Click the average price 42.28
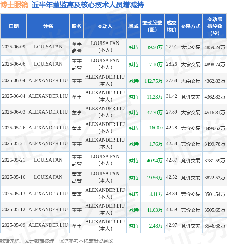This screenshot has width=227, height=244. click(172, 128)
